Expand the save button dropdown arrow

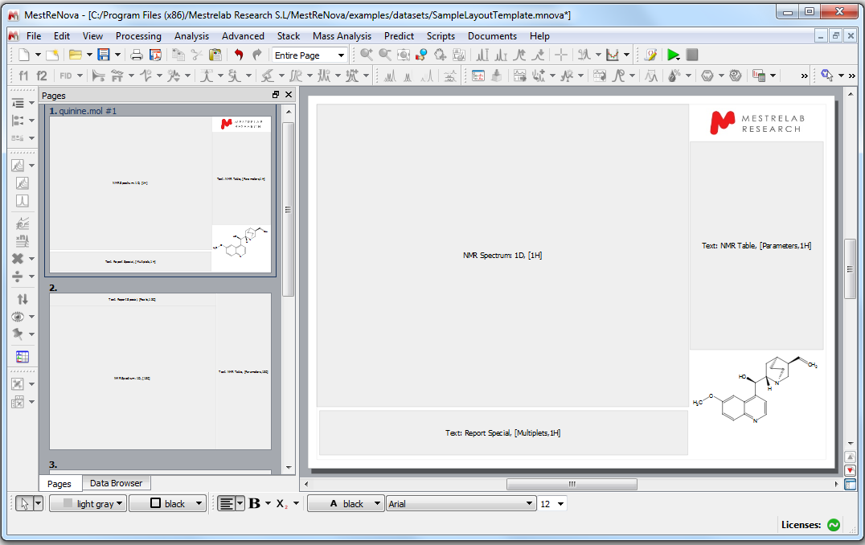tap(117, 55)
